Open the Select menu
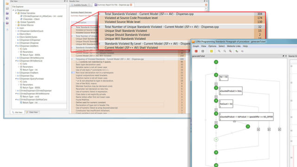The height and width of the screenshot is (167, 297). pyautogui.click(x=221, y=46)
